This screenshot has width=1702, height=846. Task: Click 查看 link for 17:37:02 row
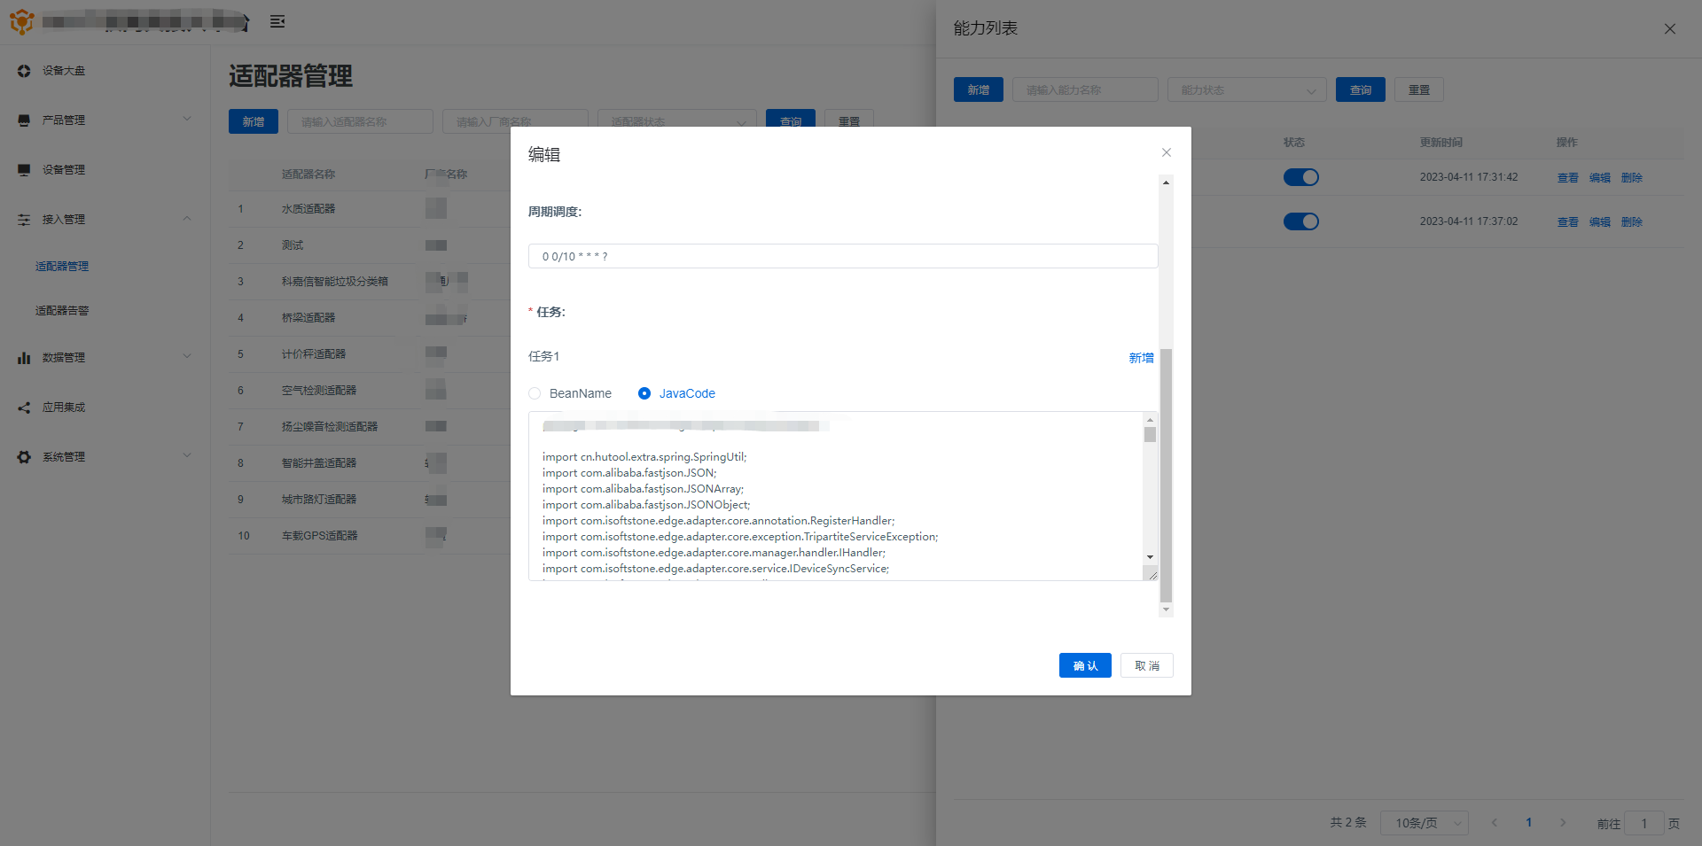[x=1568, y=221]
